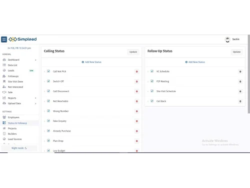The image size is (250, 188).
Task: Uncheck the Fake Enquiry checkbox
Action: click(48, 121)
